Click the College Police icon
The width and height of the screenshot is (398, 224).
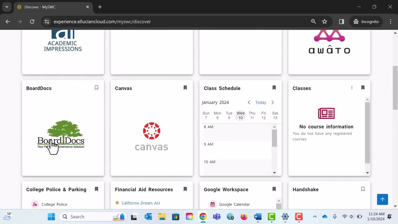(x=35, y=204)
